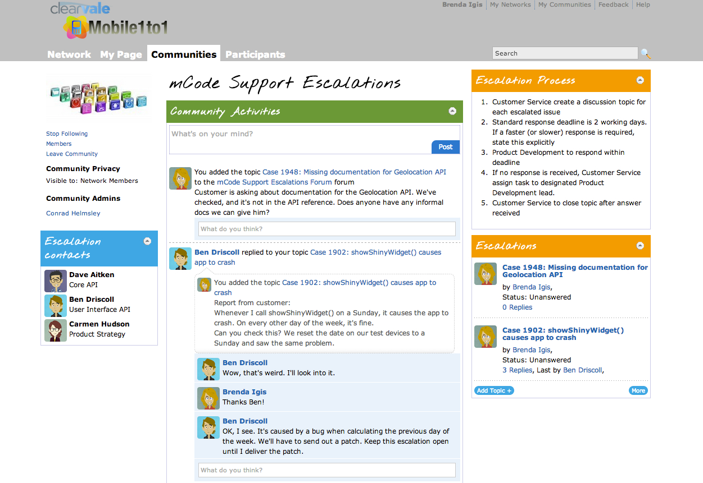Click Brenda Igis avatar beside 'Thanks Ben!'
703x483 pixels.
208,398
